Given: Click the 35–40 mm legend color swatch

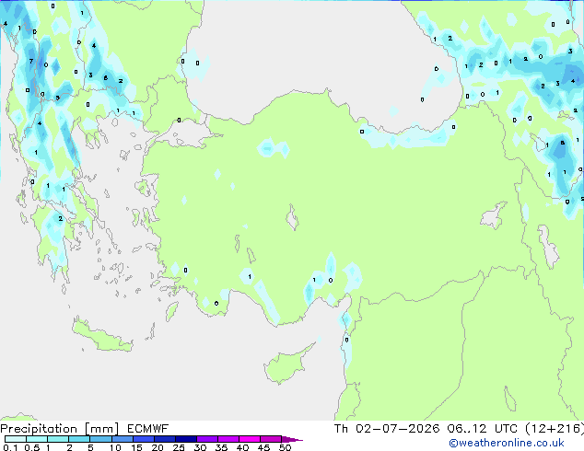Looking at the screenshot, I should pyautogui.click(x=228, y=439).
